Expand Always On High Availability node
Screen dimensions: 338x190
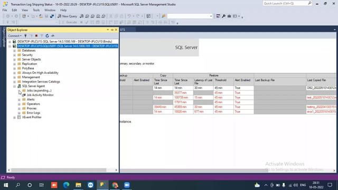click(14, 73)
